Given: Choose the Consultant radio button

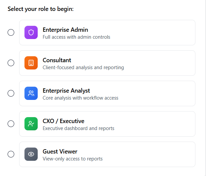Looking at the screenshot, I should click(11, 63).
